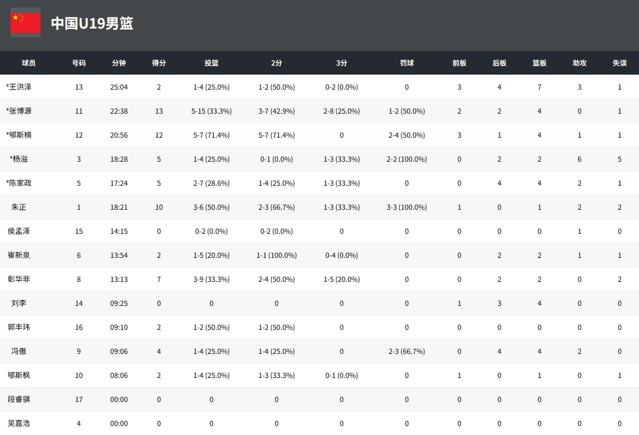Click the 分钟 column header

coord(119,63)
